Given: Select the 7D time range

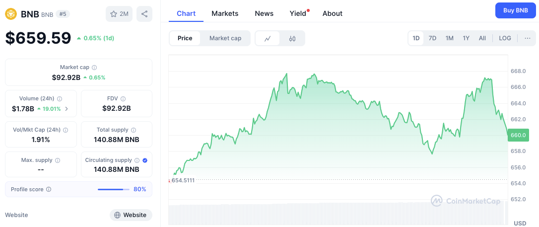Looking at the screenshot, I should coord(432,38).
